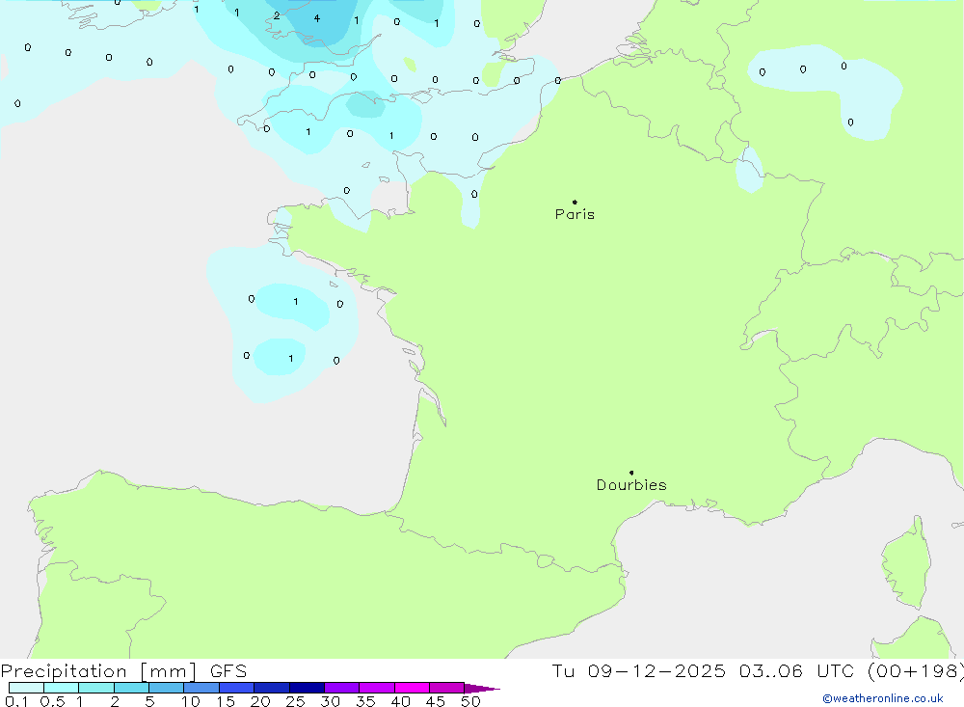Open the weatheronline.co.uk copyright link
964x707 pixels.
tap(883, 698)
